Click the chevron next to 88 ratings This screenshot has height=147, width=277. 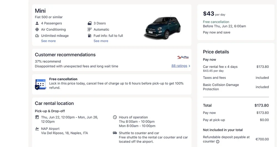[189, 66]
